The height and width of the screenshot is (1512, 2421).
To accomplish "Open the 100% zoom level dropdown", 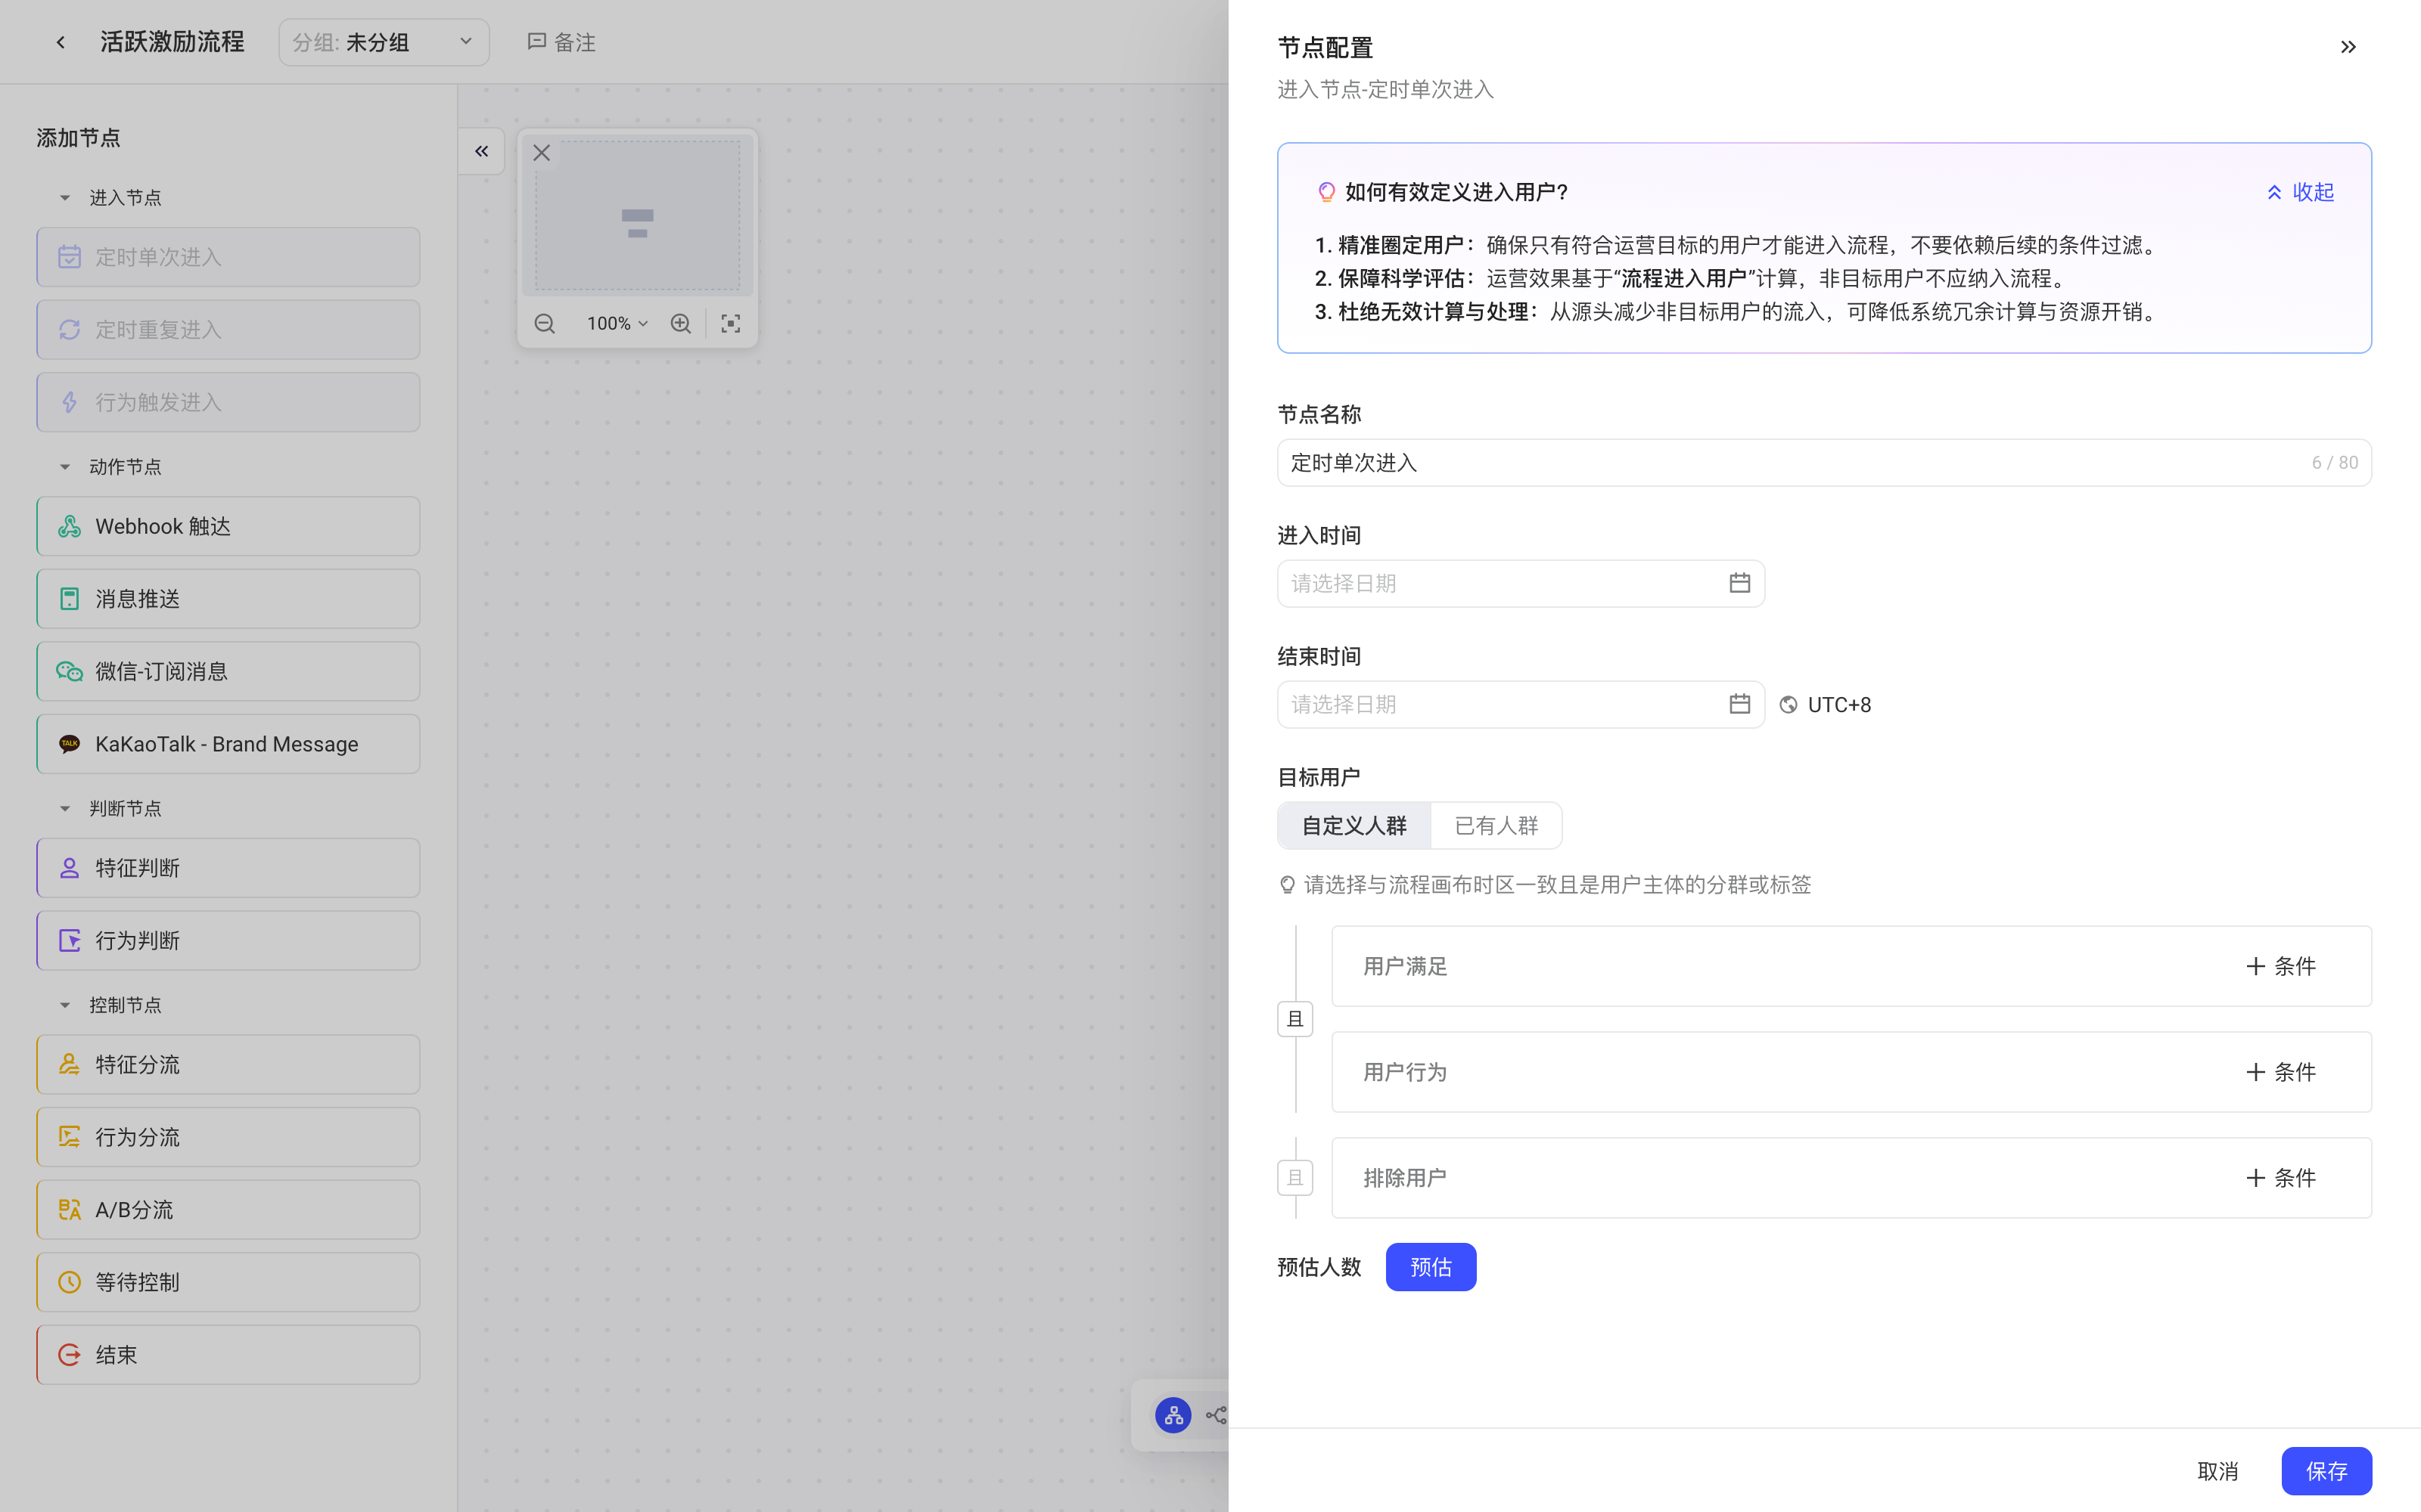I will tap(617, 323).
